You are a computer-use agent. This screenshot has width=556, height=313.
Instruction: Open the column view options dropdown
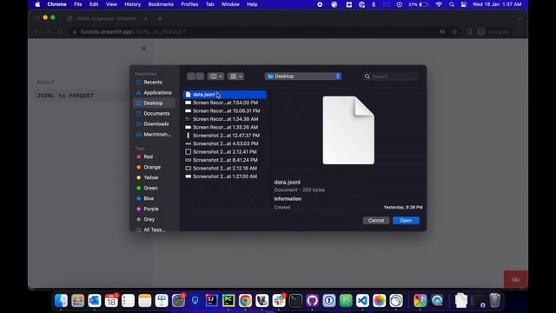(x=215, y=77)
